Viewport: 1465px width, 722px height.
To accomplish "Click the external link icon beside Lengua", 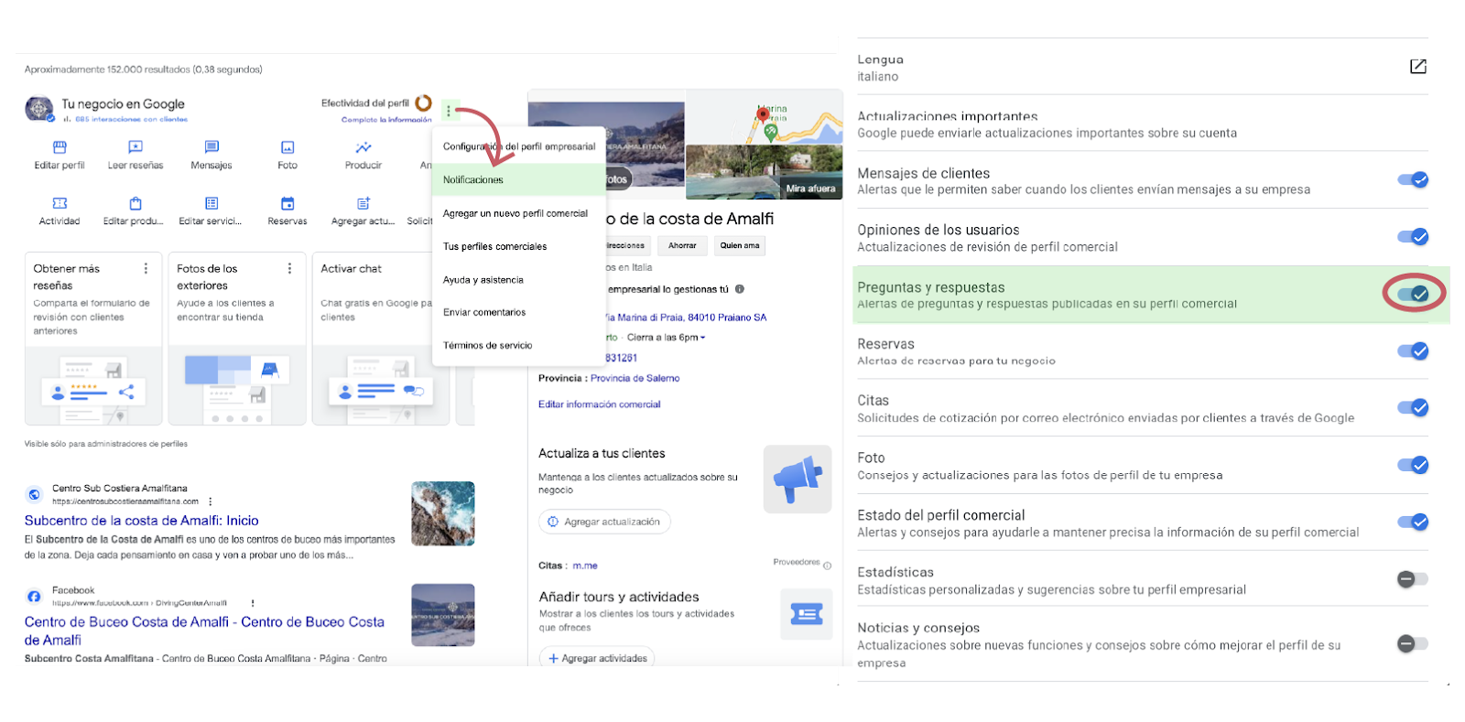I will click(1418, 66).
